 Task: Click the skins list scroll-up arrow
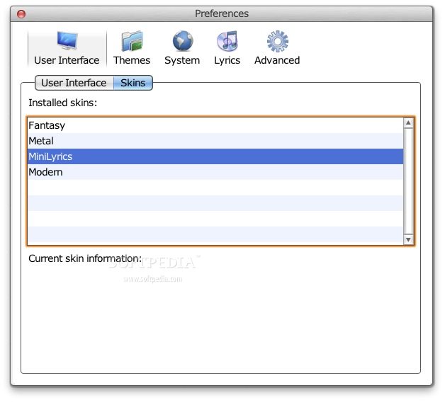(x=408, y=123)
